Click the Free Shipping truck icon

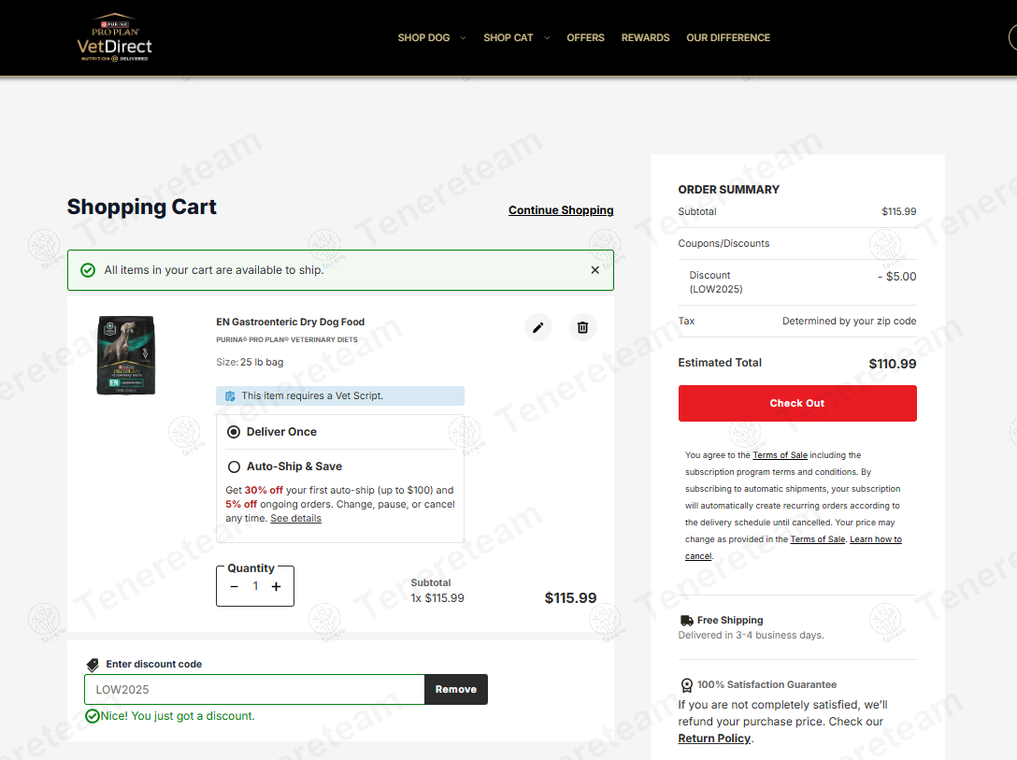687,620
